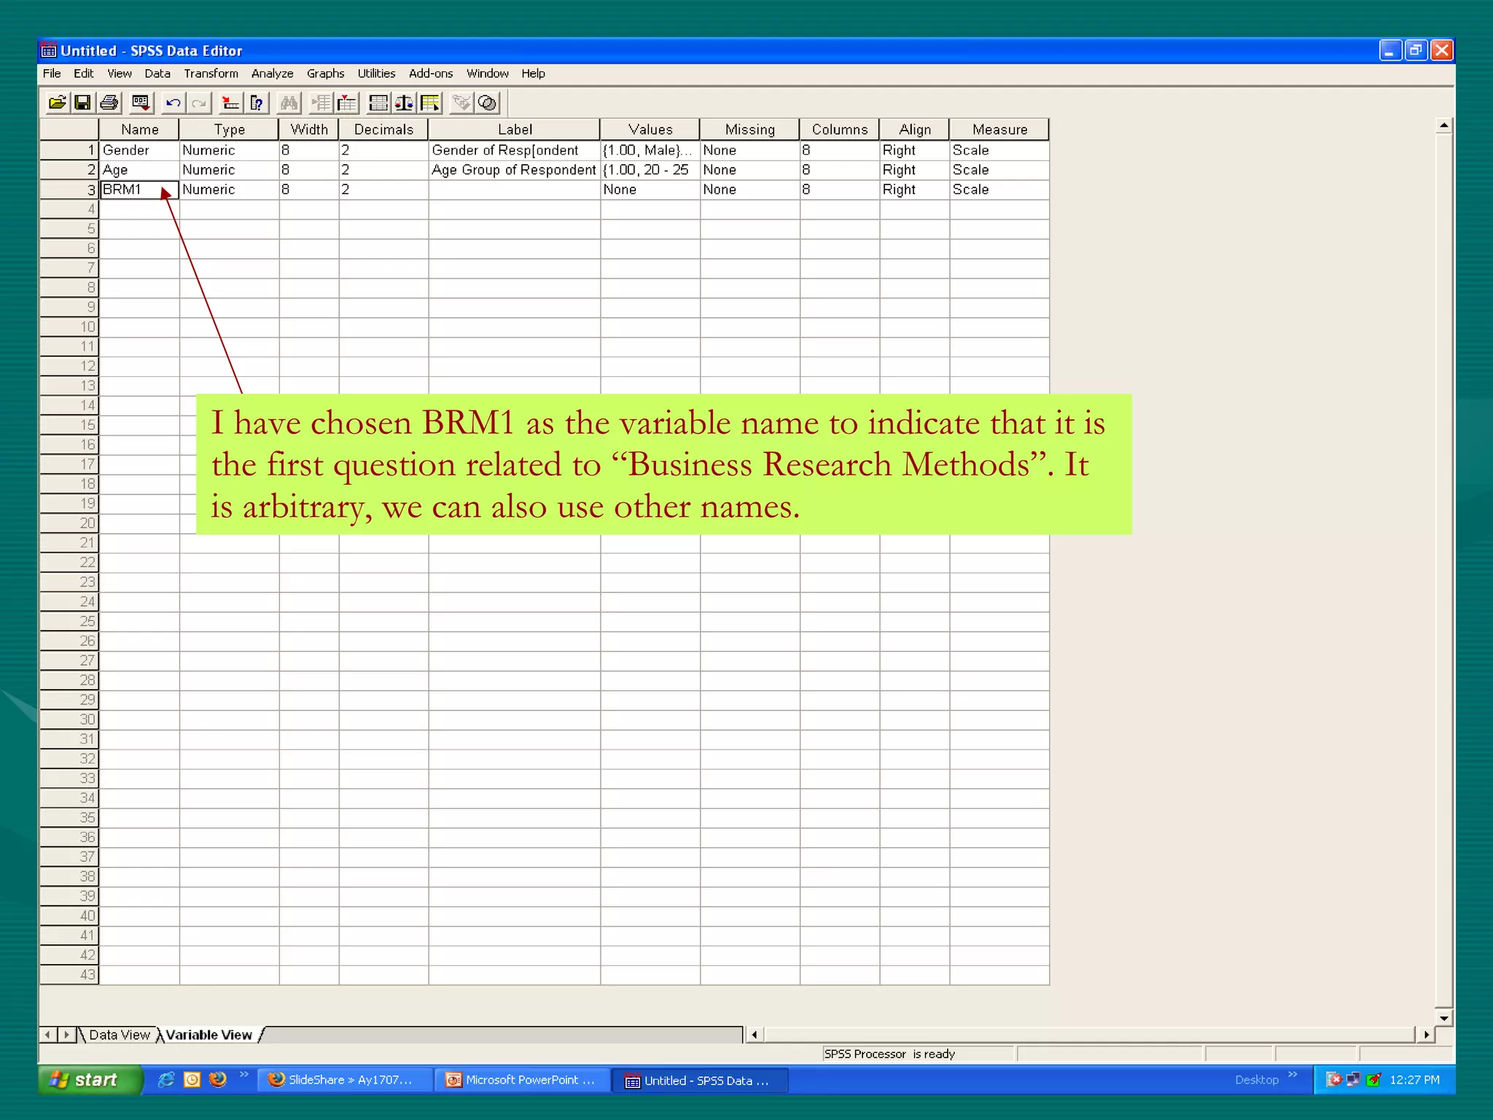Viewport: 1493px width, 1120px height.
Task: Click Untitled - SPSS Data taskbar button
Action: click(700, 1081)
